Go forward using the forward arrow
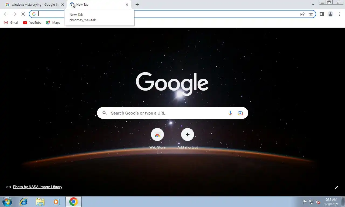This screenshot has height=207, width=345. pyautogui.click(x=15, y=14)
